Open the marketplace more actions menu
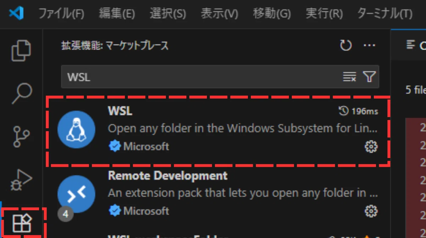Image resolution: width=426 pixels, height=238 pixels. [x=370, y=45]
